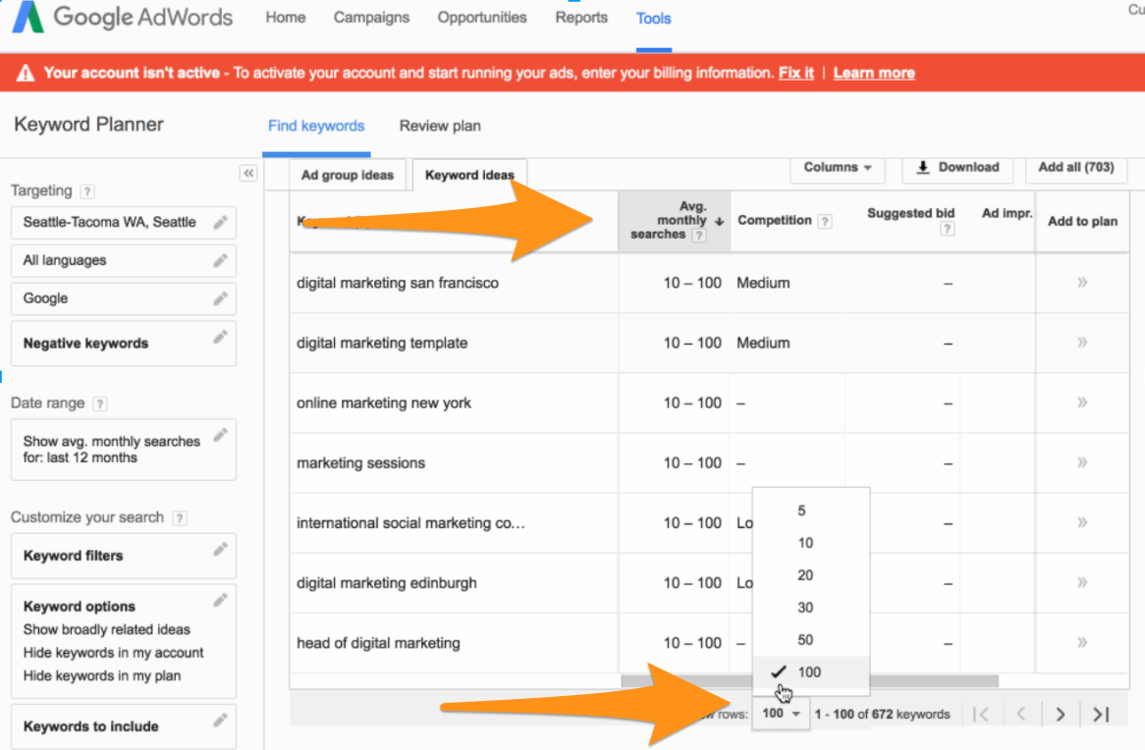Open the Home menu item

tap(286, 18)
